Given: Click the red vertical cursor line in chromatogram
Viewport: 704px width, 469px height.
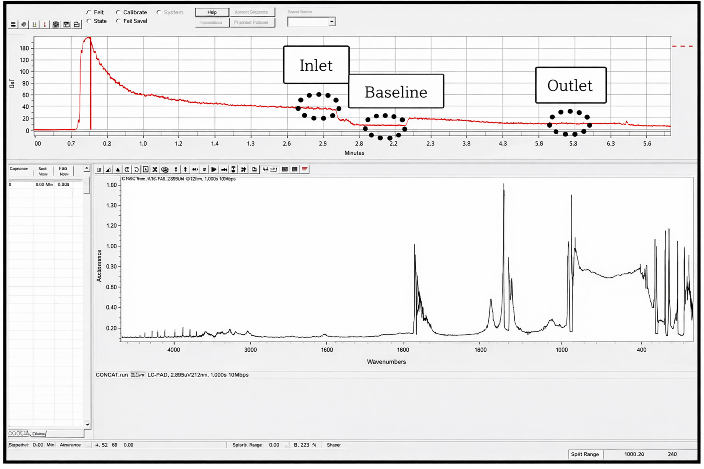Looking at the screenshot, I should point(90,84).
